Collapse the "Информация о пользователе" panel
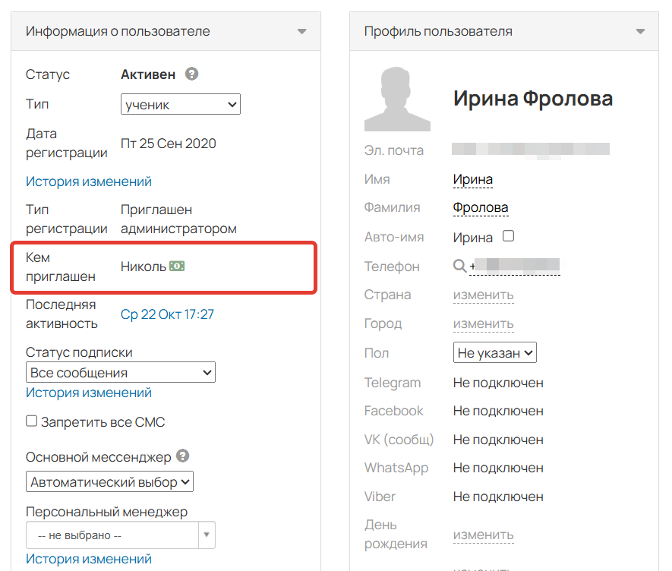This screenshot has height=571, width=672. (301, 31)
